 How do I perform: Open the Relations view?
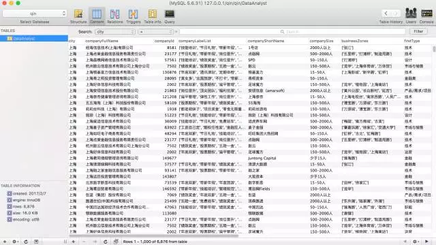click(x=115, y=16)
